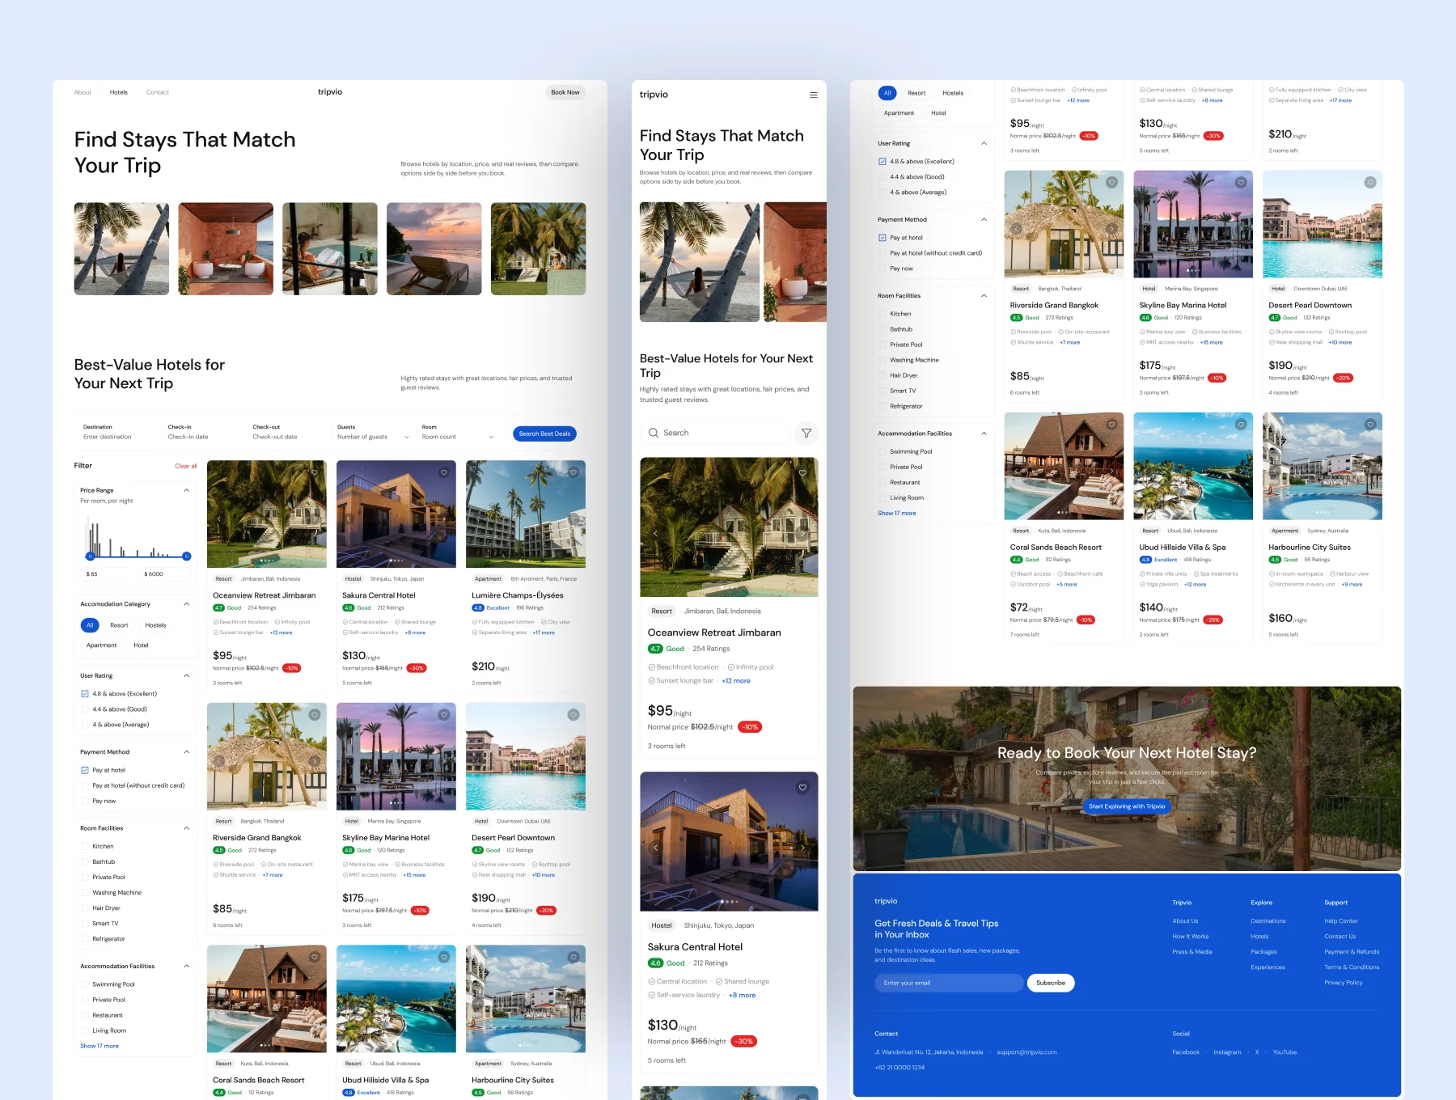
Task: Check Washing Machine in footer mockup filters
Action: 882,361
